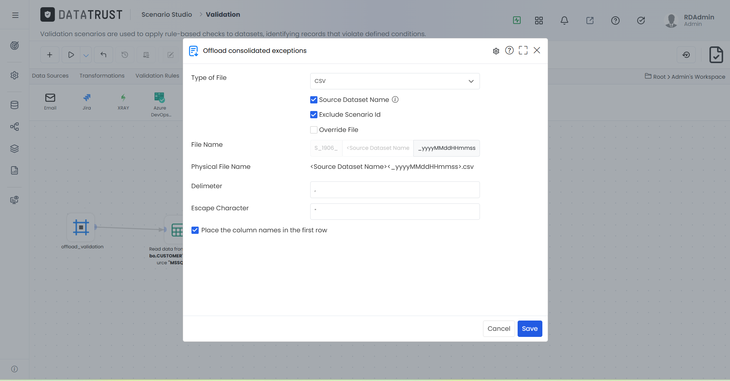
Task: Open the Admin's Workspace breadcrumb
Action: (698, 77)
